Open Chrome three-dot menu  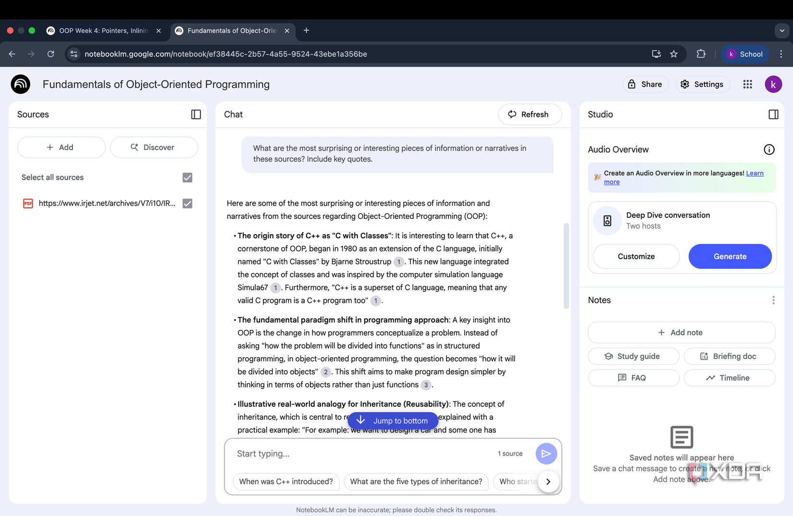pos(781,54)
